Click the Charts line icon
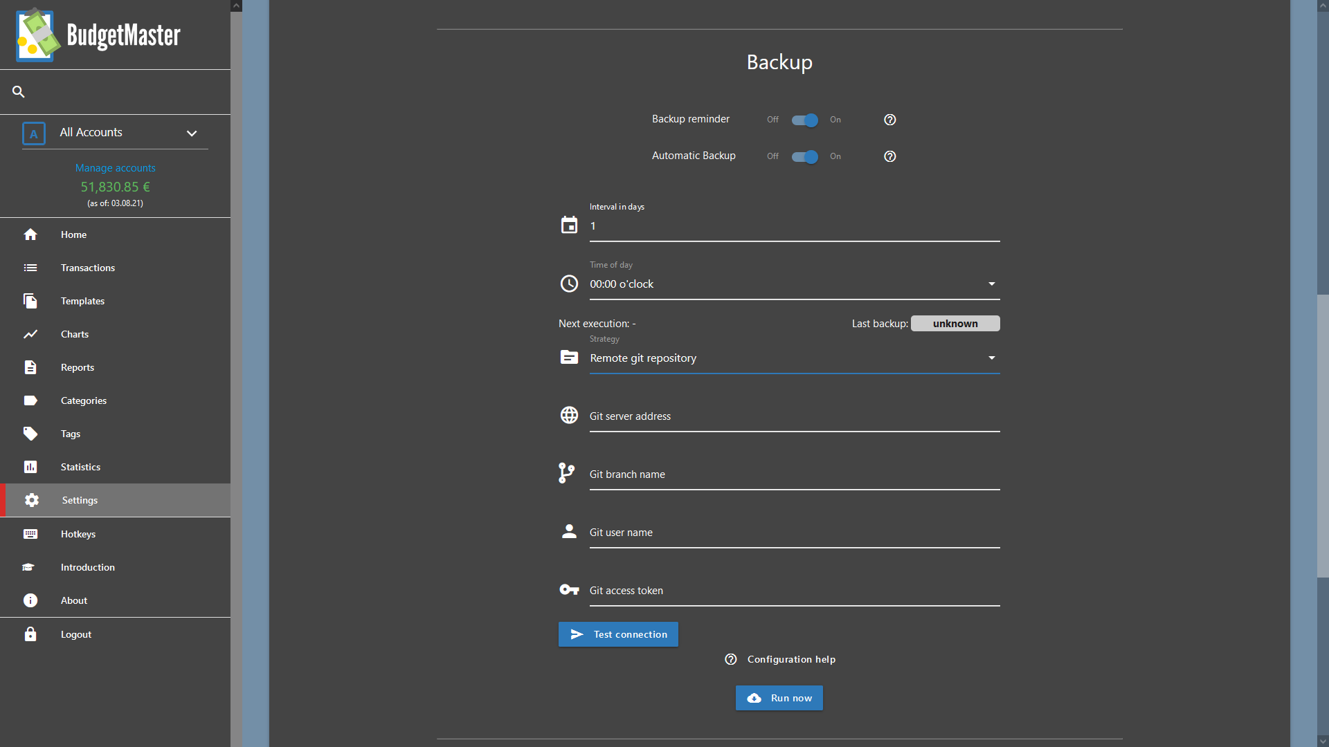The image size is (1329, 747). 30,334
